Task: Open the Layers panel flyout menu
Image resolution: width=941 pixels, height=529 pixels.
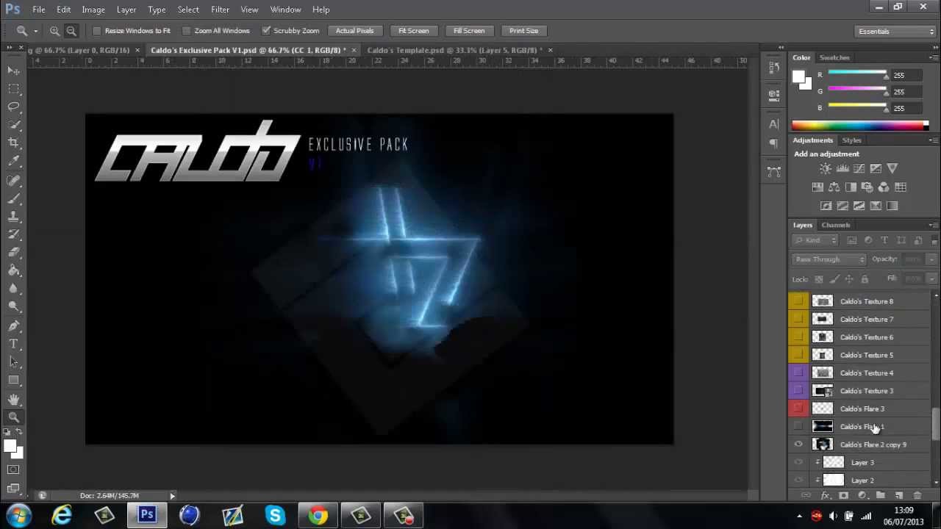Action: pos(934,225)
